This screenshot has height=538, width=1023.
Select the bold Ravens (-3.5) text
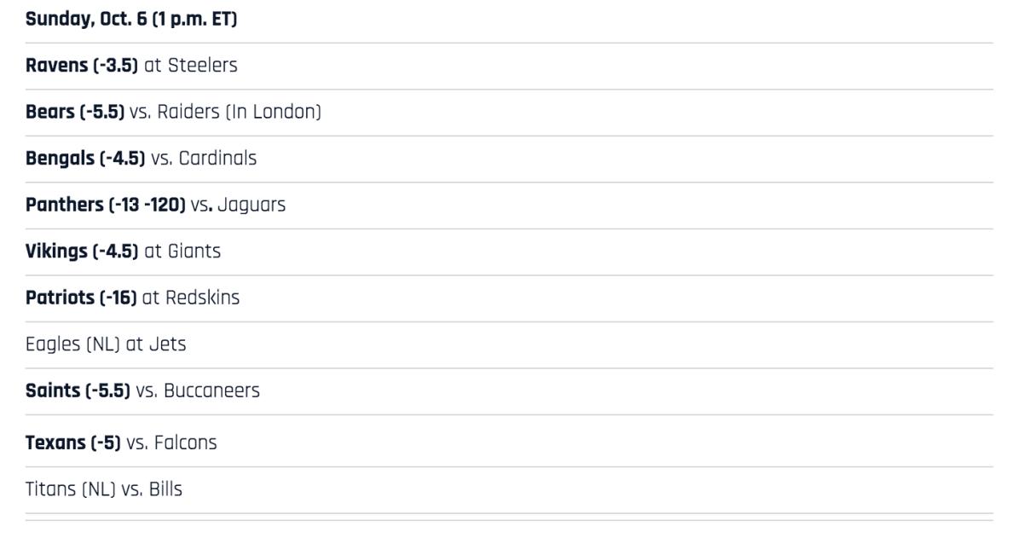[x=82, y=66]
